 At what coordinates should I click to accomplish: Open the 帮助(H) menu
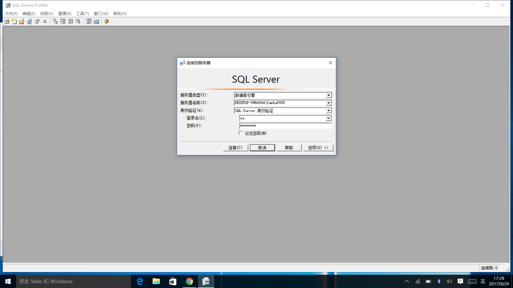coord(120,14)
